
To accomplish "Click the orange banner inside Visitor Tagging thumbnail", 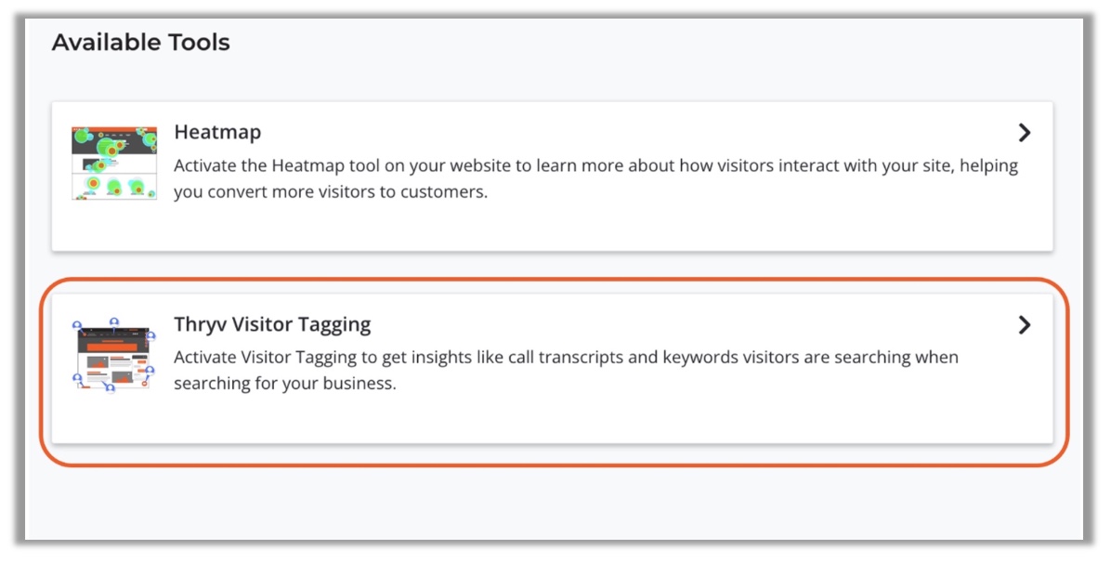I will click(113, 347).
